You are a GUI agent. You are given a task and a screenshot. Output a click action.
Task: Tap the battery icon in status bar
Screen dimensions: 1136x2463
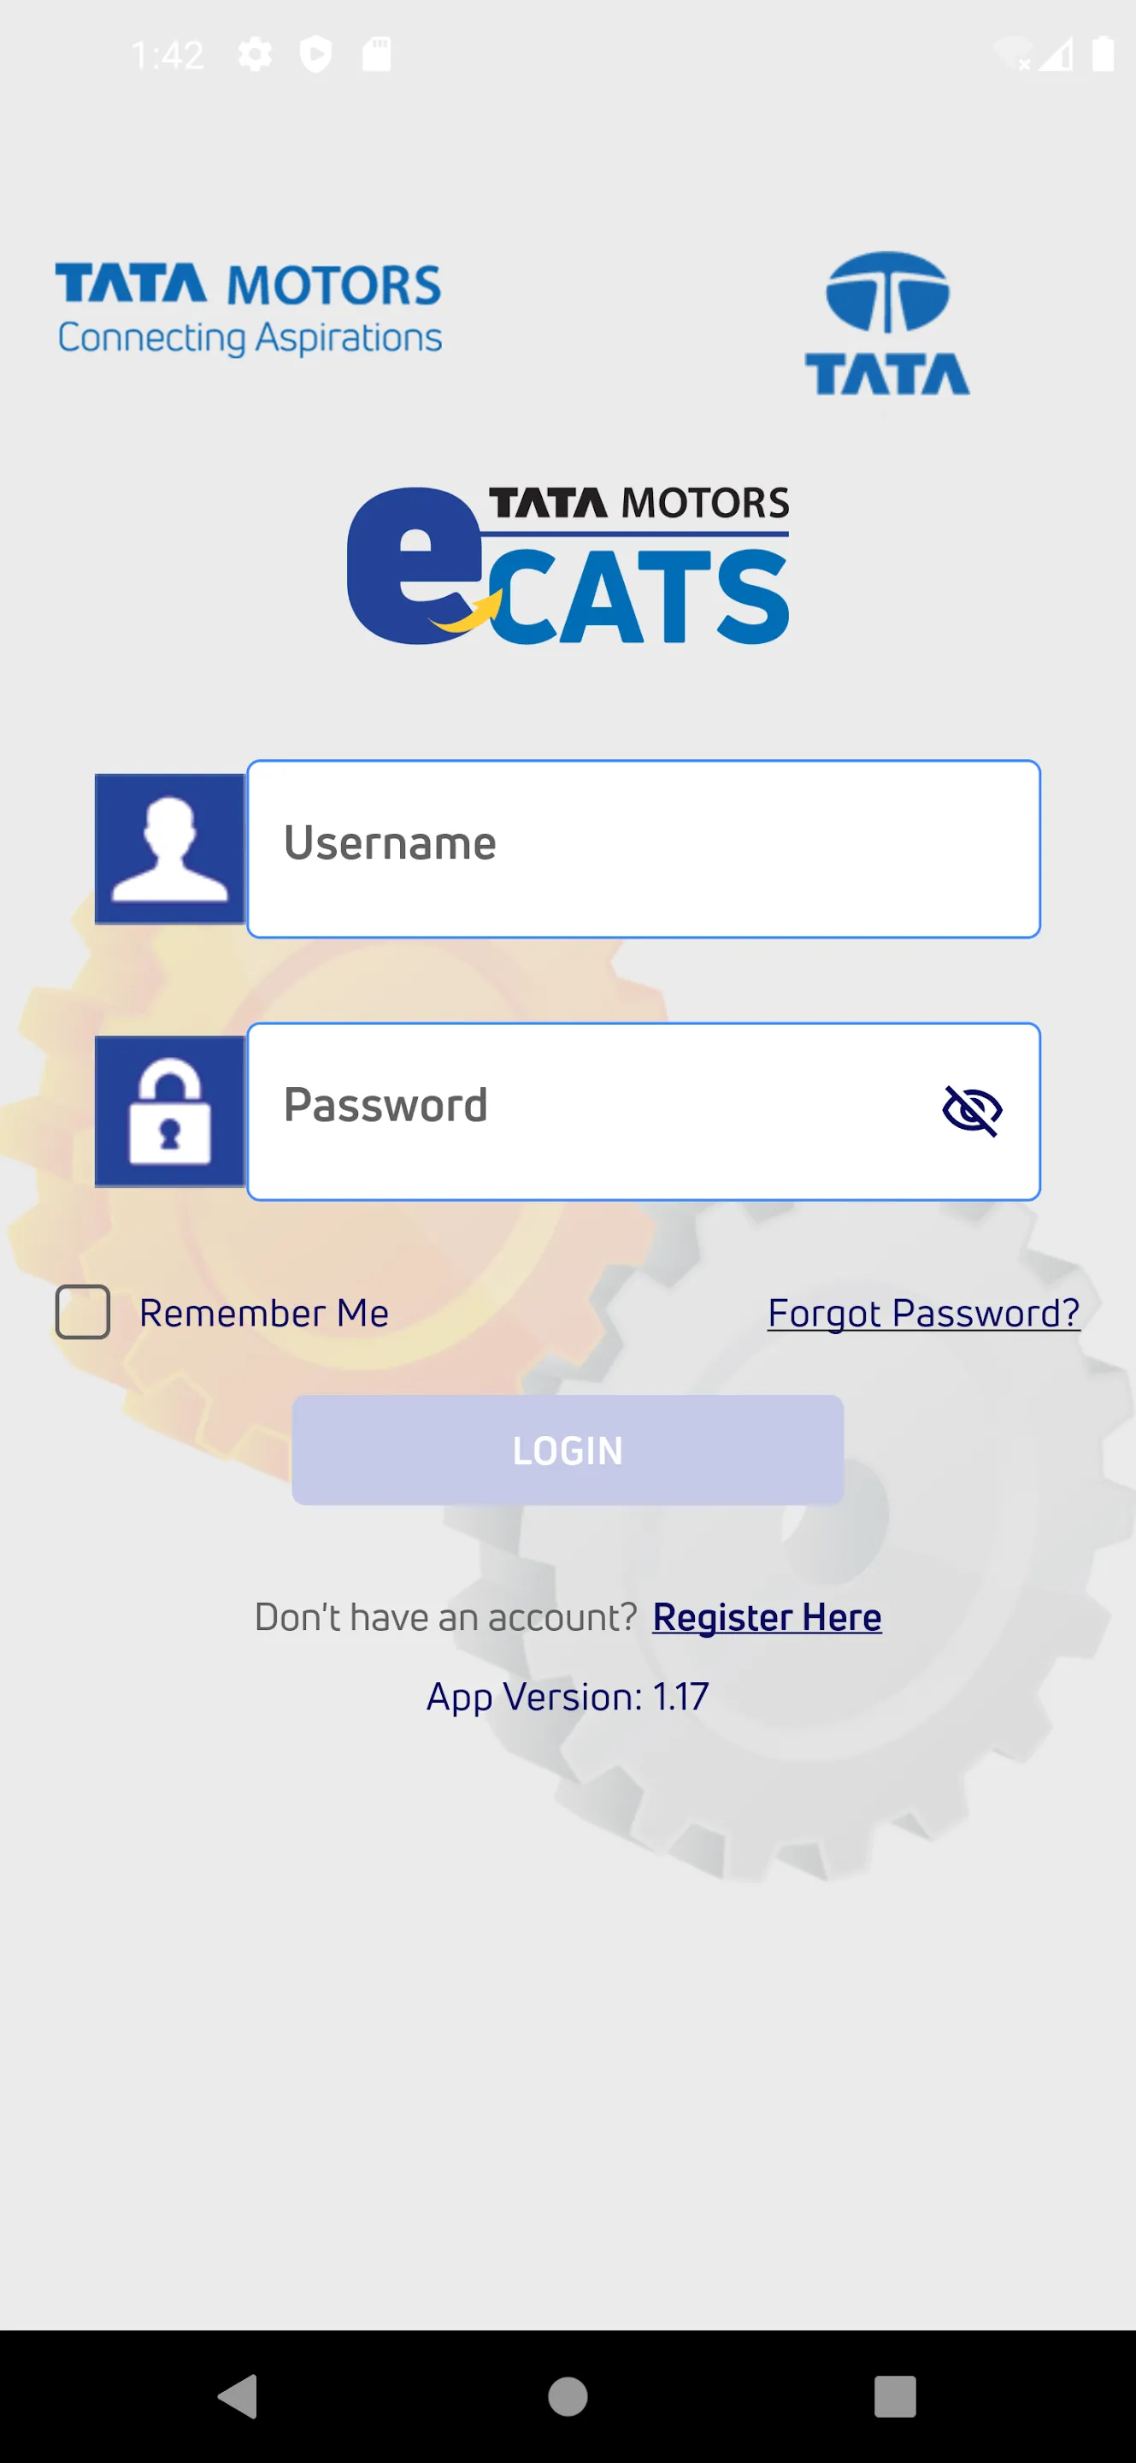1103,55
